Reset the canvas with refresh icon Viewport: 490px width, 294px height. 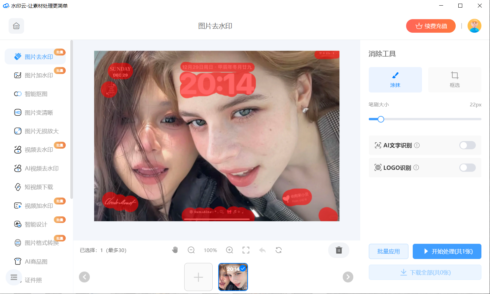[x=279, y=250]
